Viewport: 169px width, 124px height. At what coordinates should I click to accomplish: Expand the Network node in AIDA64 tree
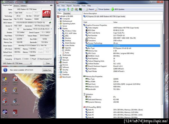pyautogui.click(x=59, y=60)
